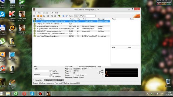Open the Skype desktop icon
The width and height of the screenshot is (173, 97).
pyautogui.click(x=2, y=15)
